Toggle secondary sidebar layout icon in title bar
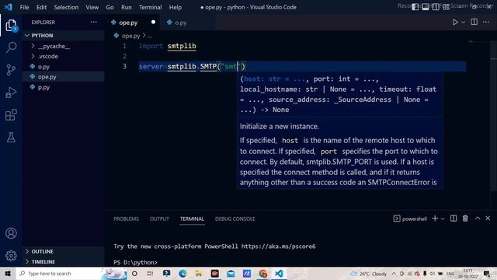 point(436,7)
